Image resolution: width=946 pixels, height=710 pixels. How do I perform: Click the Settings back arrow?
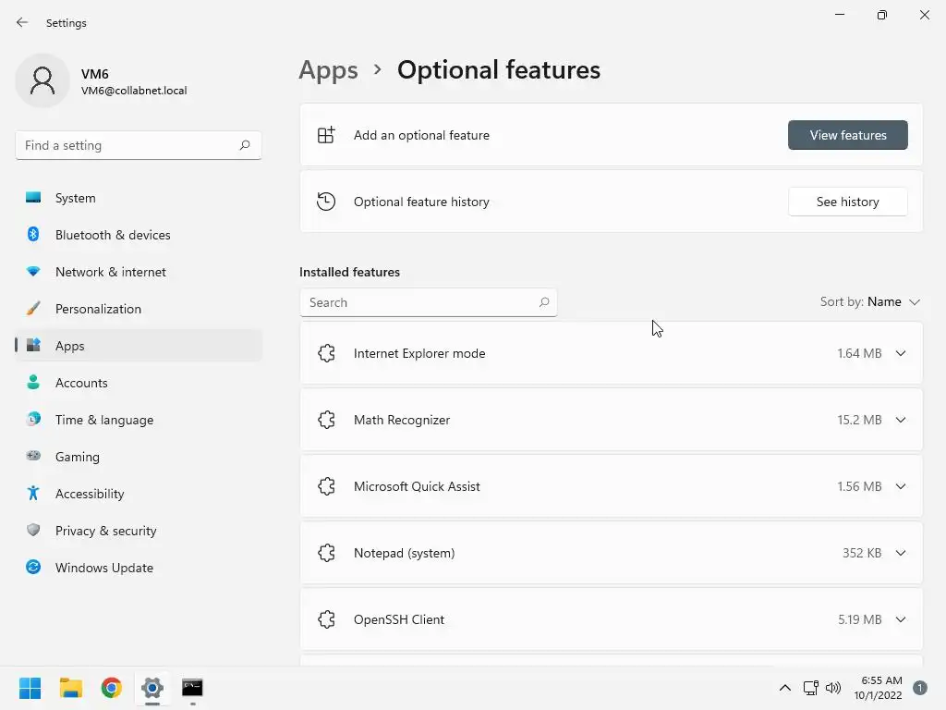coord(22,22)
